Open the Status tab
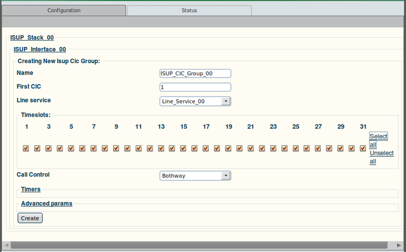The width and height of the screenshot is (406, 252). coord(189,10)
